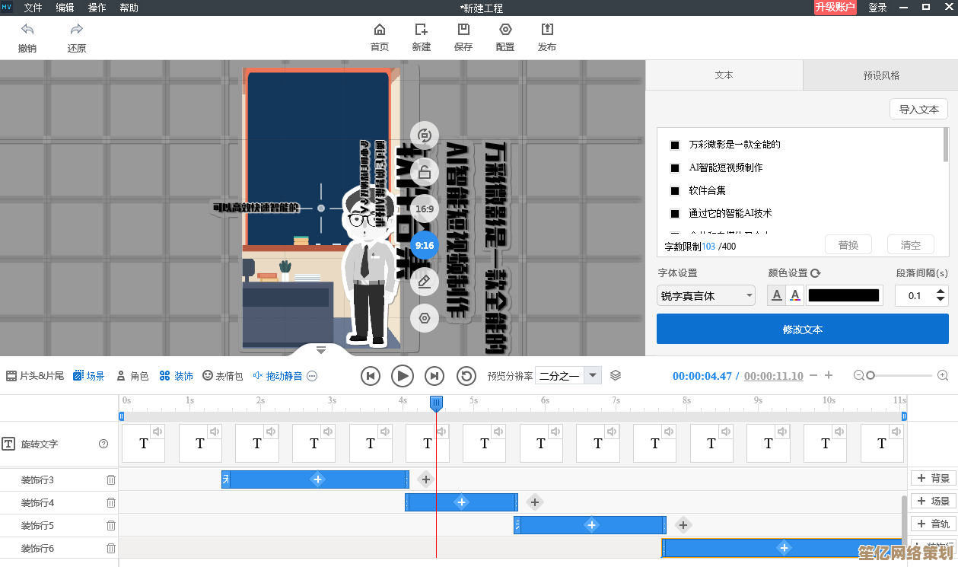Mute the first text clip's speaker icon
This screenshot has height=567, width=958.
158,432
